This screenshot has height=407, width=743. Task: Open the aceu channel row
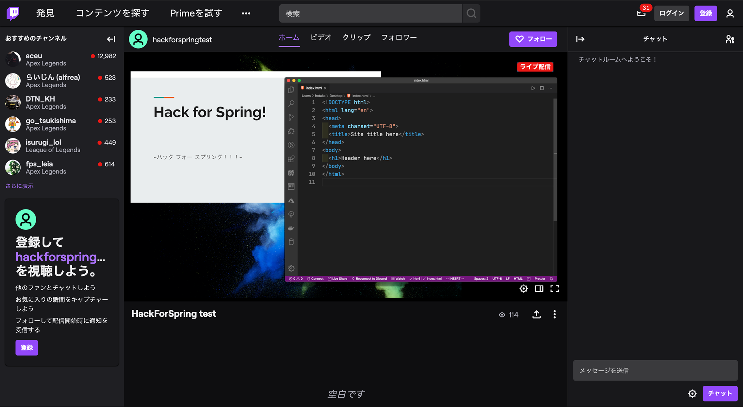[62, 59]
